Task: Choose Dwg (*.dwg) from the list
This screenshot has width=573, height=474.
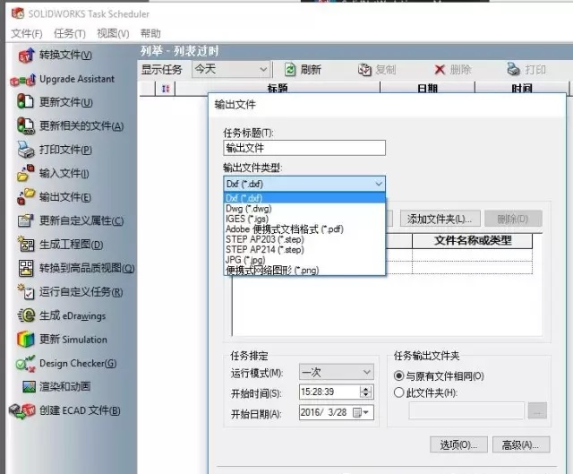Action: [304, 209]
